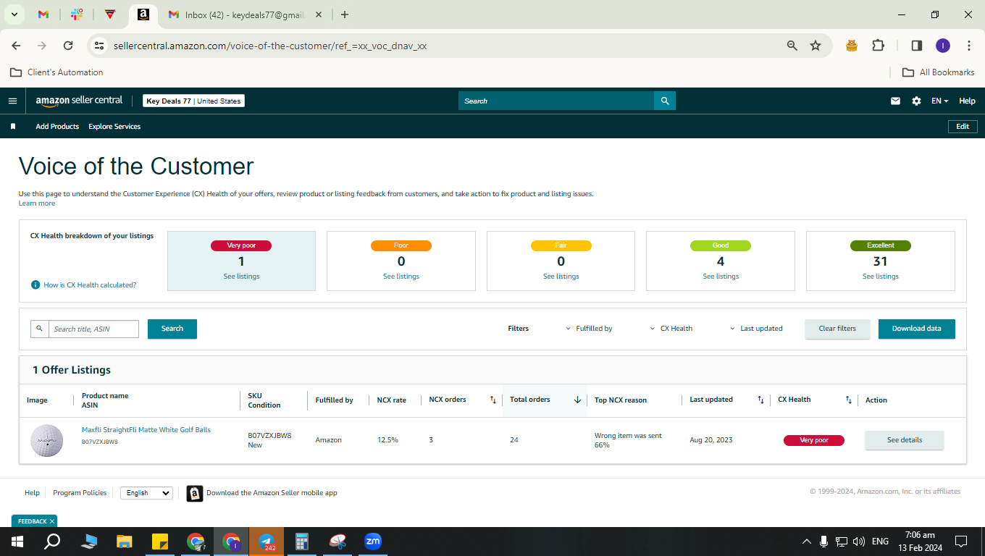The height and width of the screenshot is (556, 985).
Task: Click the orange extension icon in the toolbar
Action: 852,46
